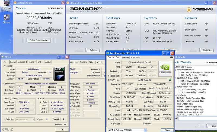Select Fill Rate - Single-Texturing row
The width and height of the screenshot is (217, 132).
191,98
